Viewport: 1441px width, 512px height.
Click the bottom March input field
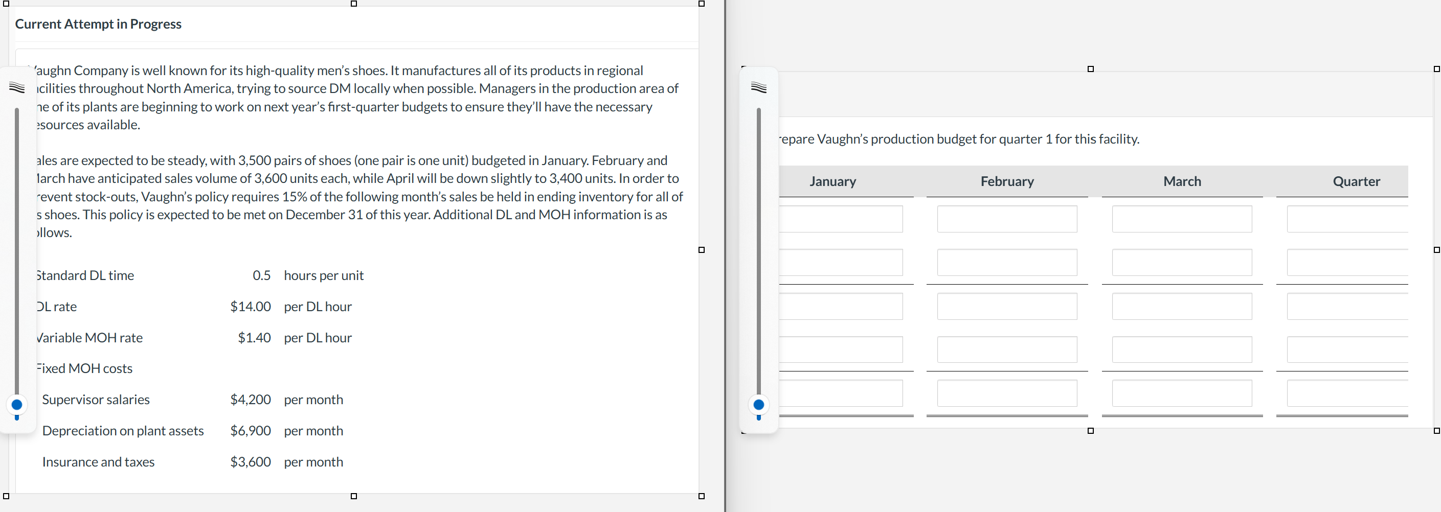[x=1182, y=393]
